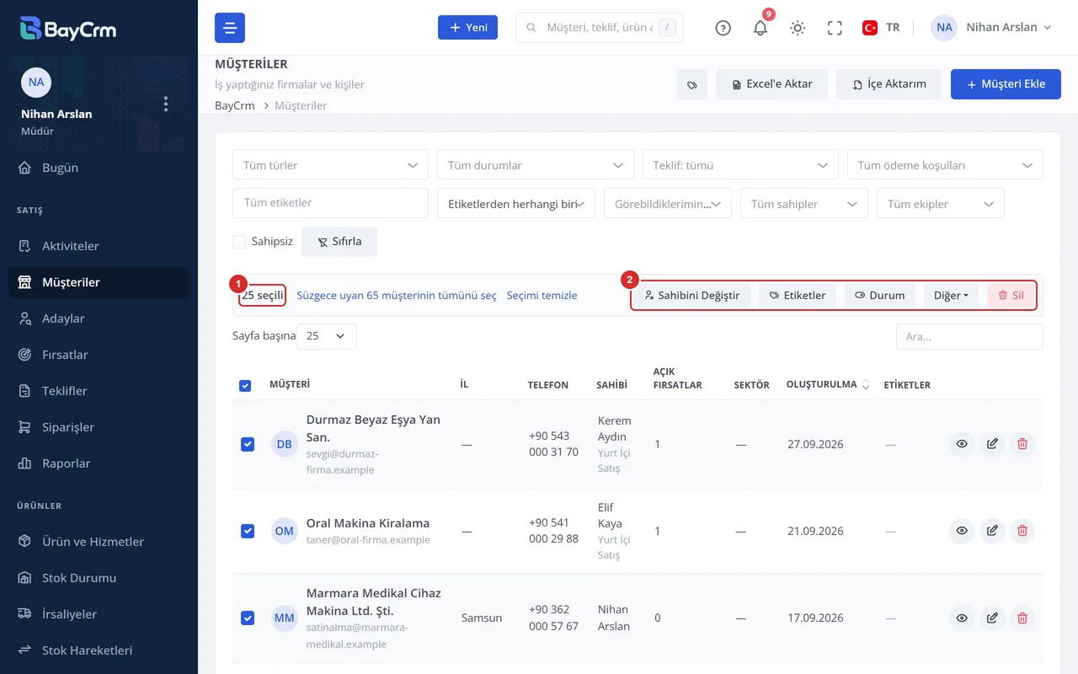View Marmara Medikal Cihaz details
1078x674 pixels.
962,618
